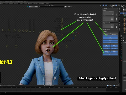Switch to Geometry Nodes workspace tab
This screenshot has width=126, height=95.
pos(41,4)
